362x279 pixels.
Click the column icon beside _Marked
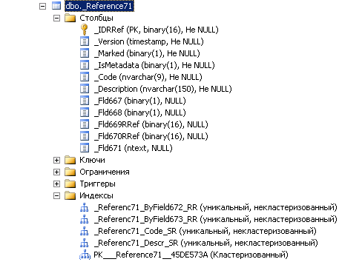[x=85, y=53]
